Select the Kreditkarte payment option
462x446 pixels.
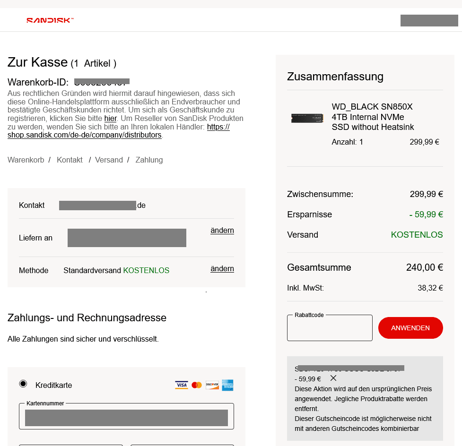click(x=23, y=384)
